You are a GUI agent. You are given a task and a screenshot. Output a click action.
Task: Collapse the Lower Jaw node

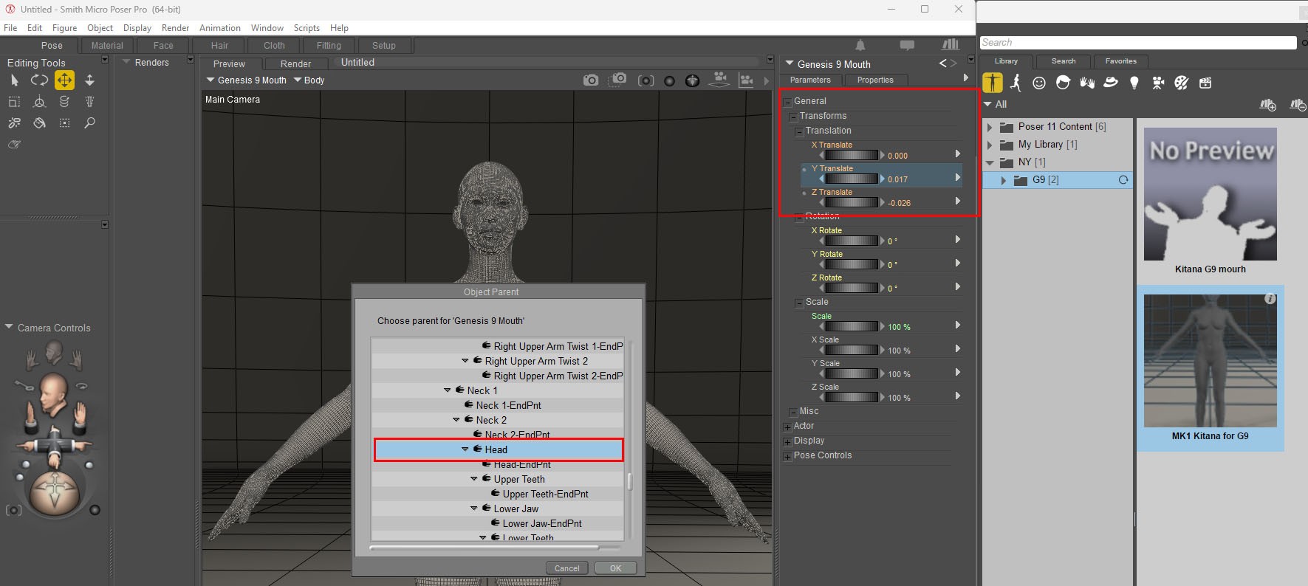tap(474, 509)
